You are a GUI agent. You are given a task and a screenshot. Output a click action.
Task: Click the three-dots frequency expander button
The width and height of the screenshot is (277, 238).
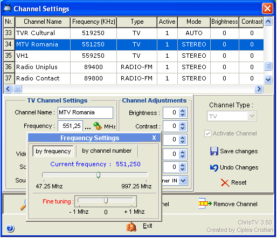pos(88,127)
